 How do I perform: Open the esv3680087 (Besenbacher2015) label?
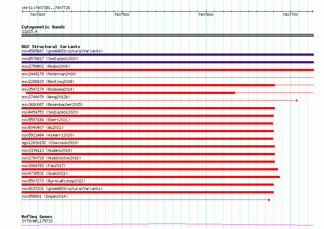(x=52, y=104)
